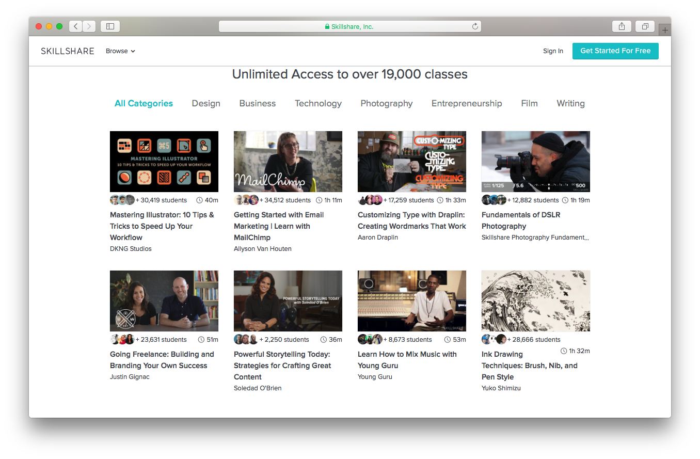
Task: Open Customizing Type with Draplin title
Action: click(412, 220)
